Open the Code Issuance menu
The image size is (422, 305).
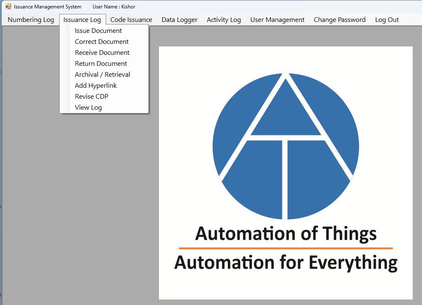tap(131, 19)
